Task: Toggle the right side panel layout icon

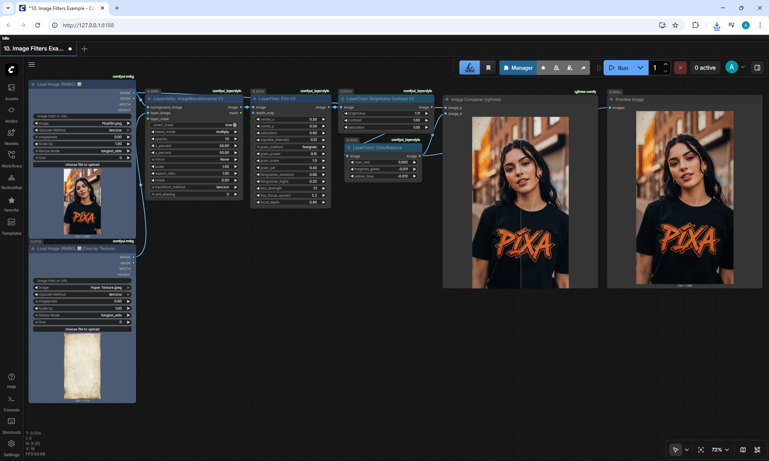Action: point(757,68)
